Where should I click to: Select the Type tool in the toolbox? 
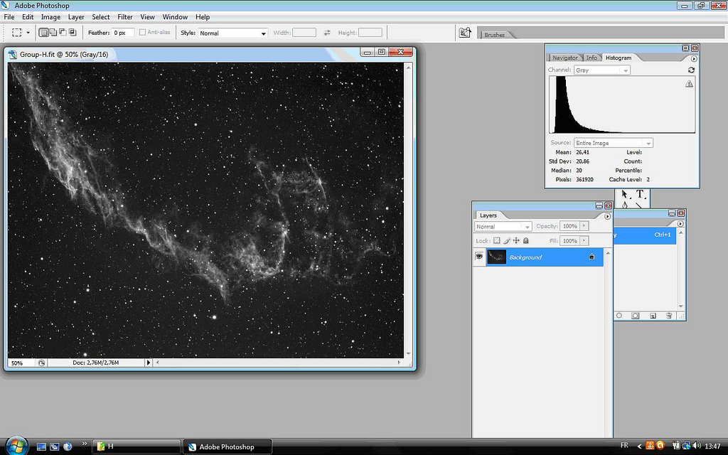[640, 194]
